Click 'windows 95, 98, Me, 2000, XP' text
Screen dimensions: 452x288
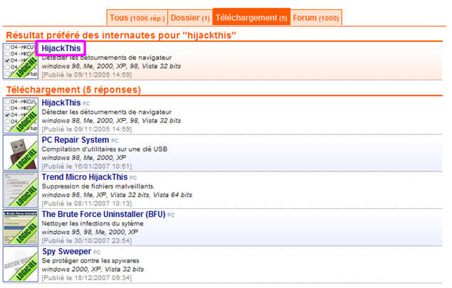click(x=90, y=232)
